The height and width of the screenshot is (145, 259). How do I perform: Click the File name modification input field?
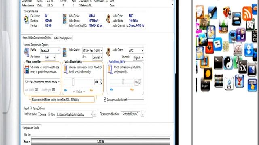point(130,114)
